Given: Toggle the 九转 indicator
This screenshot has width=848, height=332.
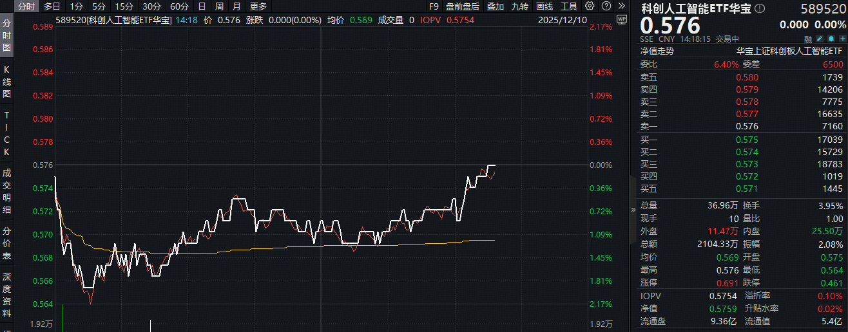Looking at the screenshot, I should (521, 6).
